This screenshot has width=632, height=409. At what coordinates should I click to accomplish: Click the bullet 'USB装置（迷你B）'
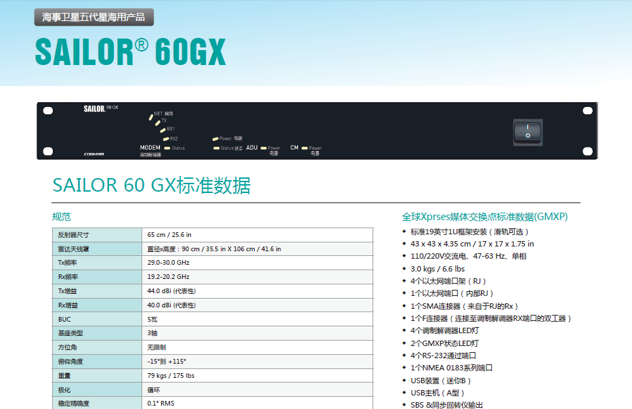point(440,381)
